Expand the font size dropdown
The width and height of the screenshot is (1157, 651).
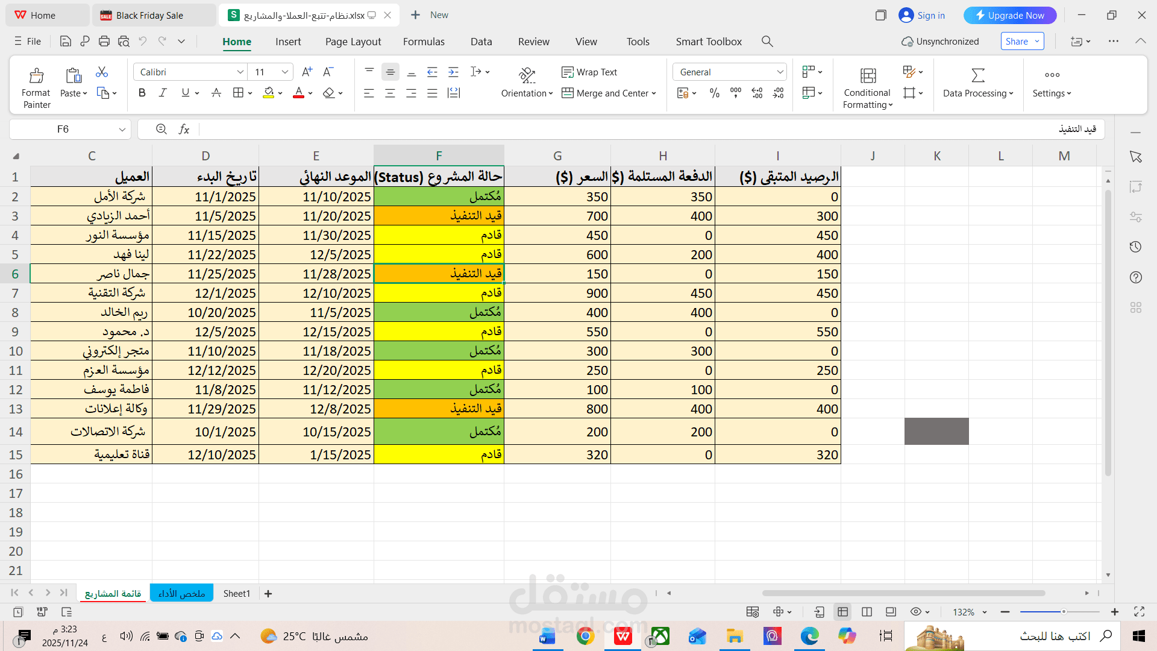pos(284,72)
